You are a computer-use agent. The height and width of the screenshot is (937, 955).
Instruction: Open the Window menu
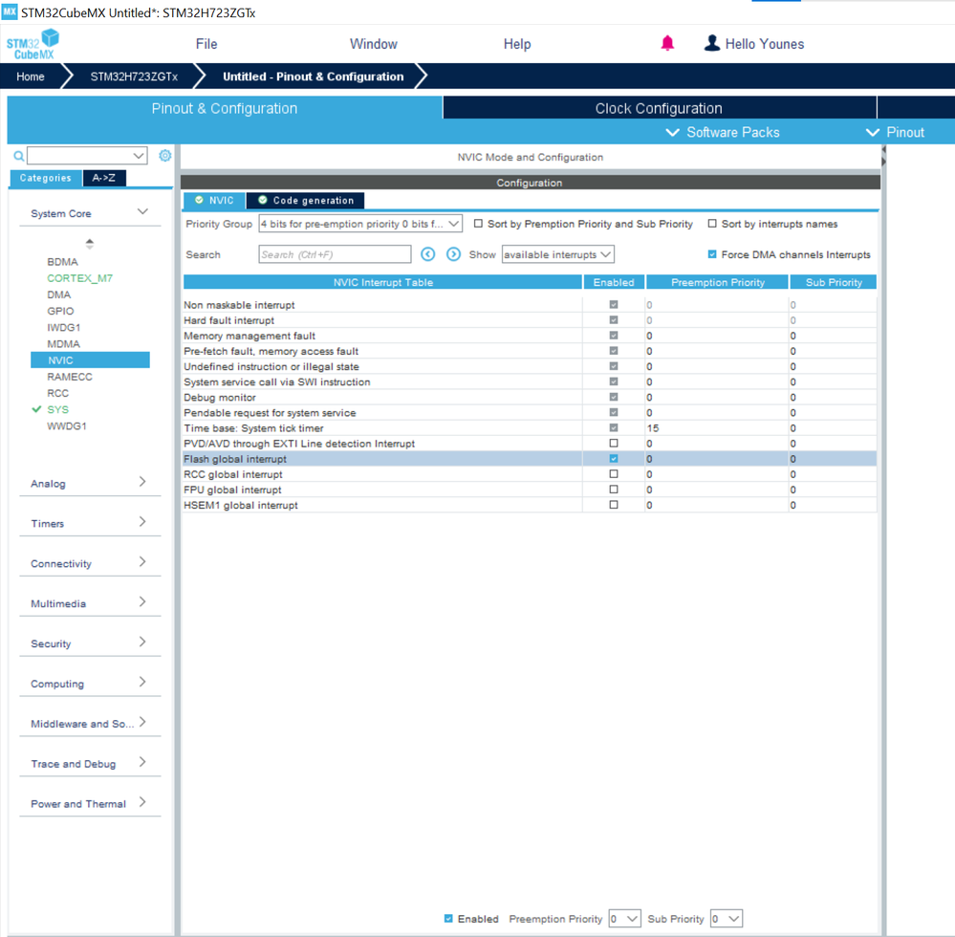click(374, 44)
